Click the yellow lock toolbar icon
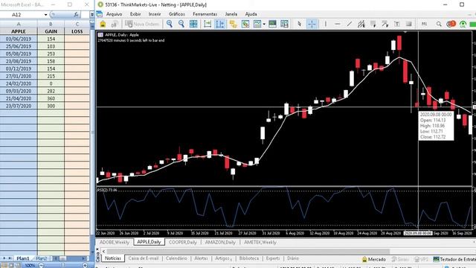 (103, 24)
